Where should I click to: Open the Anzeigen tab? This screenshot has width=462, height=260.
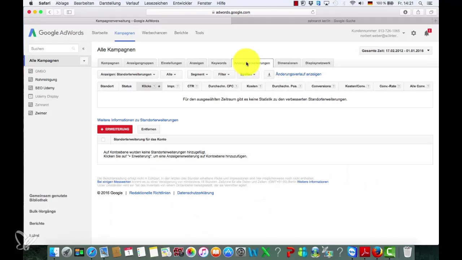pos(197,63)
